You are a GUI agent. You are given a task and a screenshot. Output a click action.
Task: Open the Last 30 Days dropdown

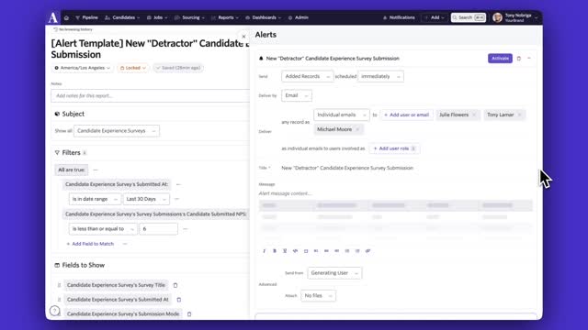click(146, 199)
